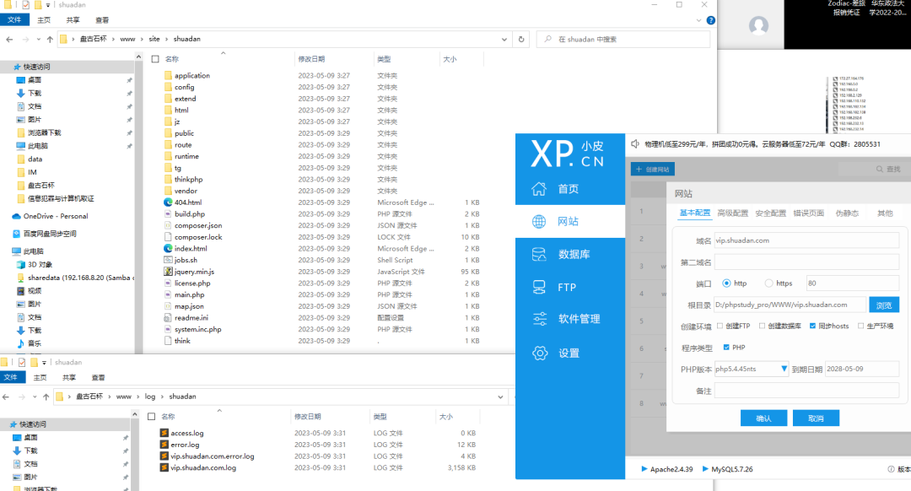
Task: Click search box 在 shuadan 中搜索
Action: (x=623, y=39)
